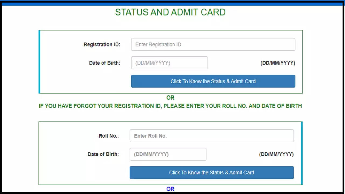Click the Date of Birth label in Registration section

click(105, 63)
